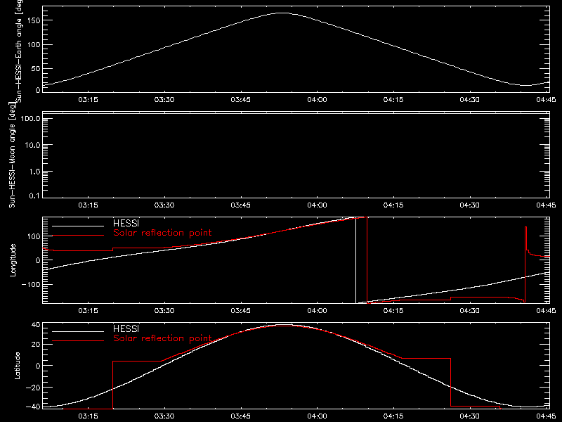Click the 100.0 tick on the Moon angle axis

30,118
